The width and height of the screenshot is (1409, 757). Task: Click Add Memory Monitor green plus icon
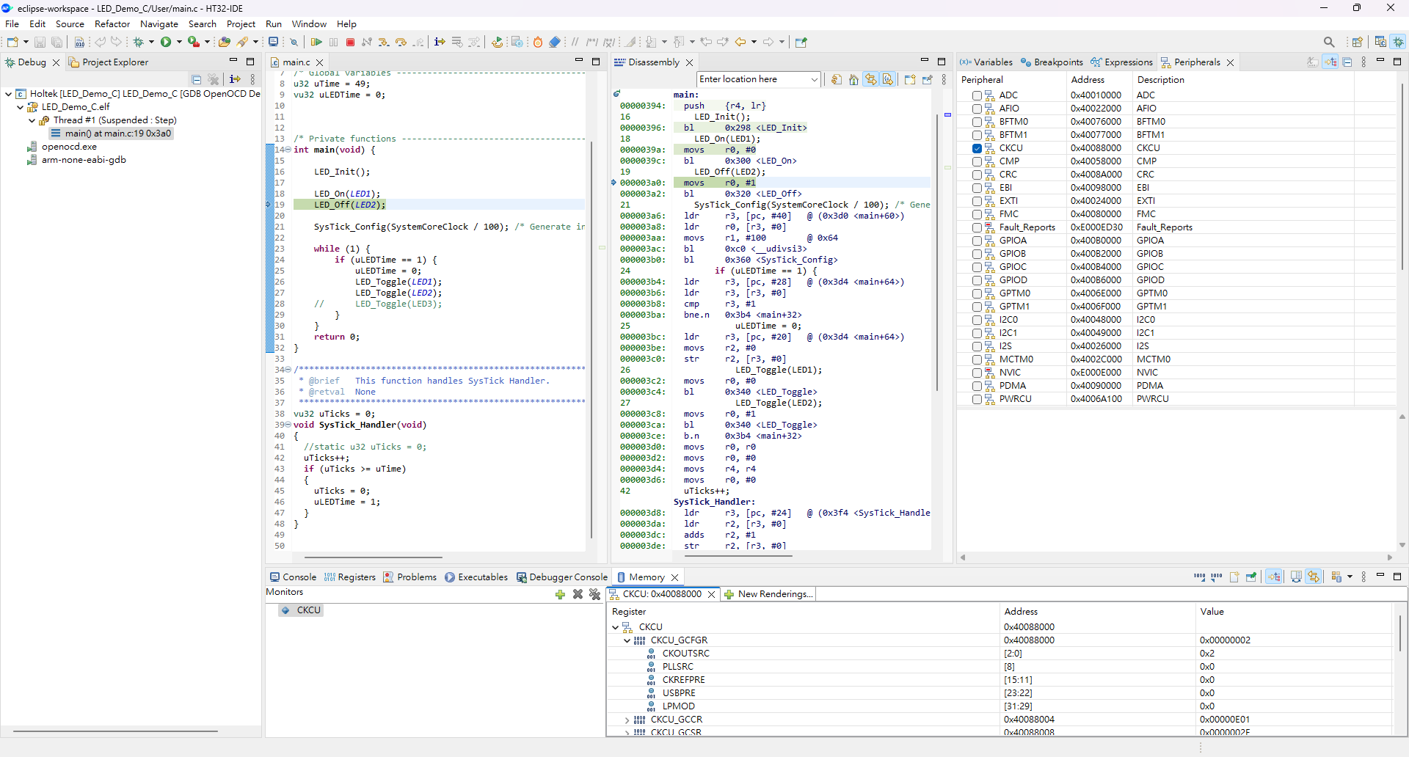(x=561, y=595)
